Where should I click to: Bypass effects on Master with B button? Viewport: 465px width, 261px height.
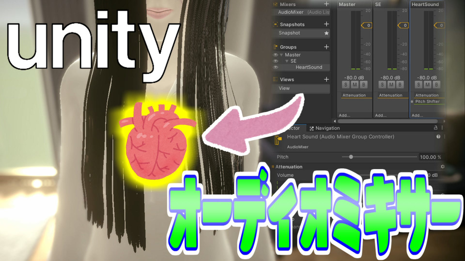coord(364,85)
